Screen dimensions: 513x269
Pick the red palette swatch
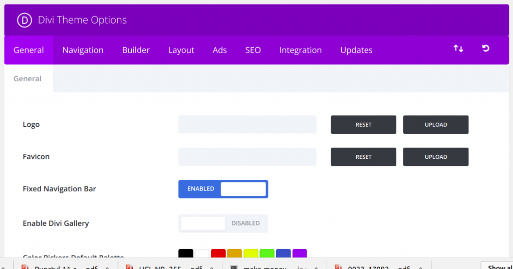tap(218, 253)
